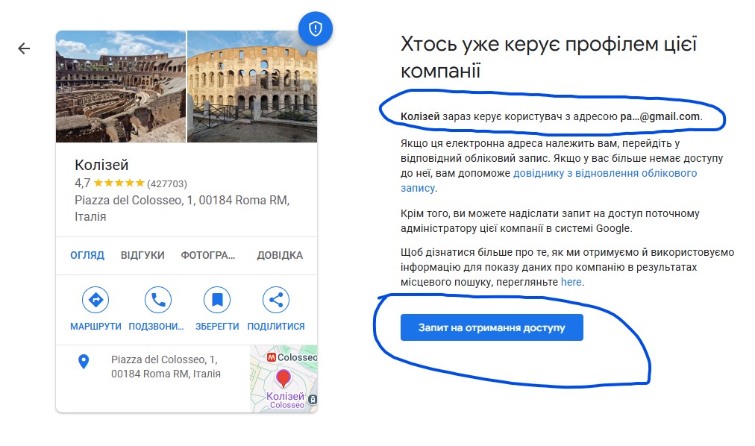The image size is (755, 446).
Task: Click the Поділитися share icon
Action: 276,300
